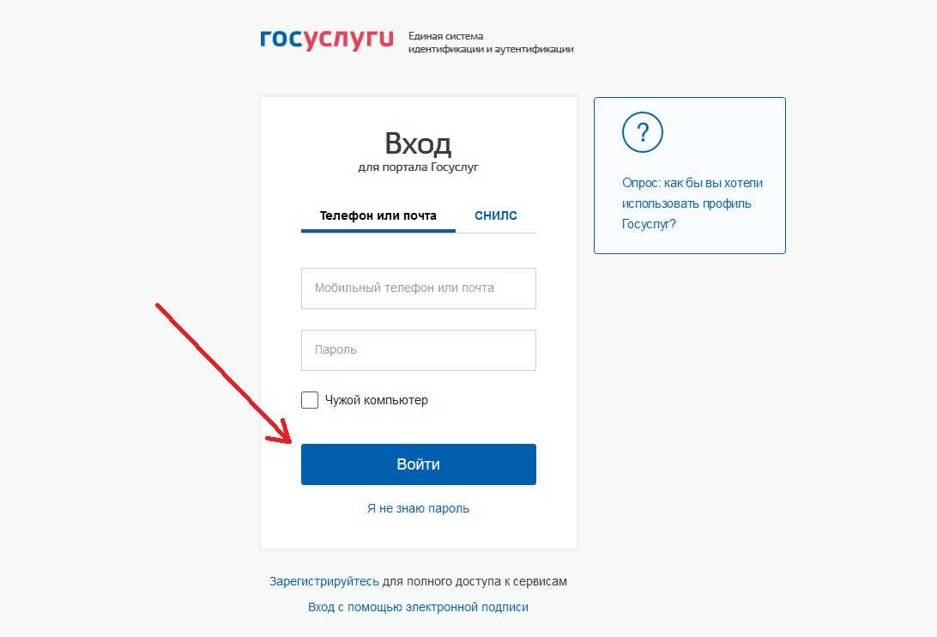Open Вход с помощью электронной подписи

(419, 607)
